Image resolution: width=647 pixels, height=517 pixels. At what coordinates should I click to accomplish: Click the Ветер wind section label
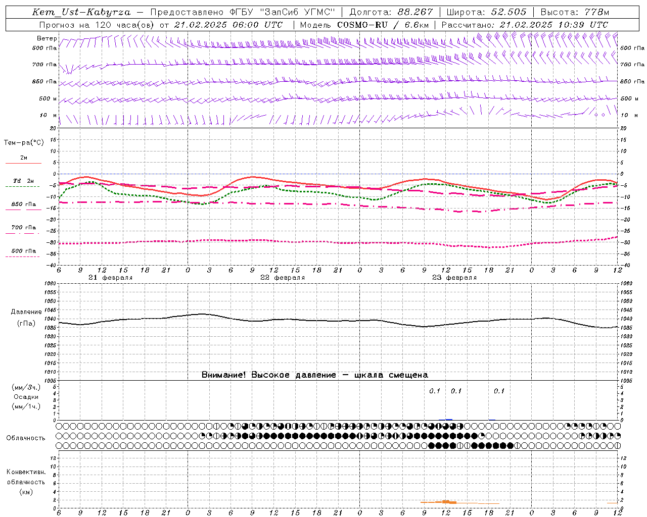coord(47,38)
